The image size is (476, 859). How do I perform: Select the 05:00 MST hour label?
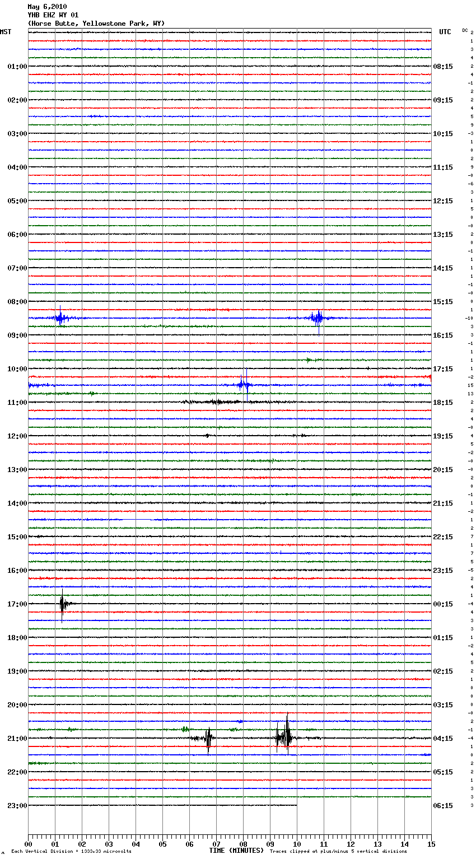coord(17,201)
